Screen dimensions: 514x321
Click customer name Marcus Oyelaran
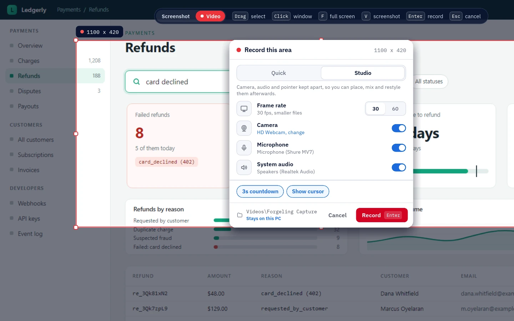point(402,309)
